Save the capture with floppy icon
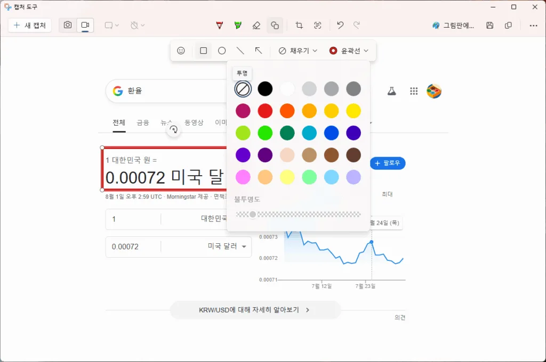This screenshot has height=362, width=546. coord(489,25)
